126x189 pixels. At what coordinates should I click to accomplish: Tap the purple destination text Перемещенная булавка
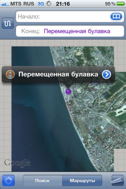[77, 31]
